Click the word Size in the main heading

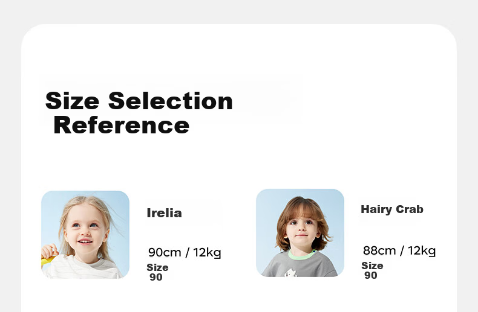pos(72,101)
